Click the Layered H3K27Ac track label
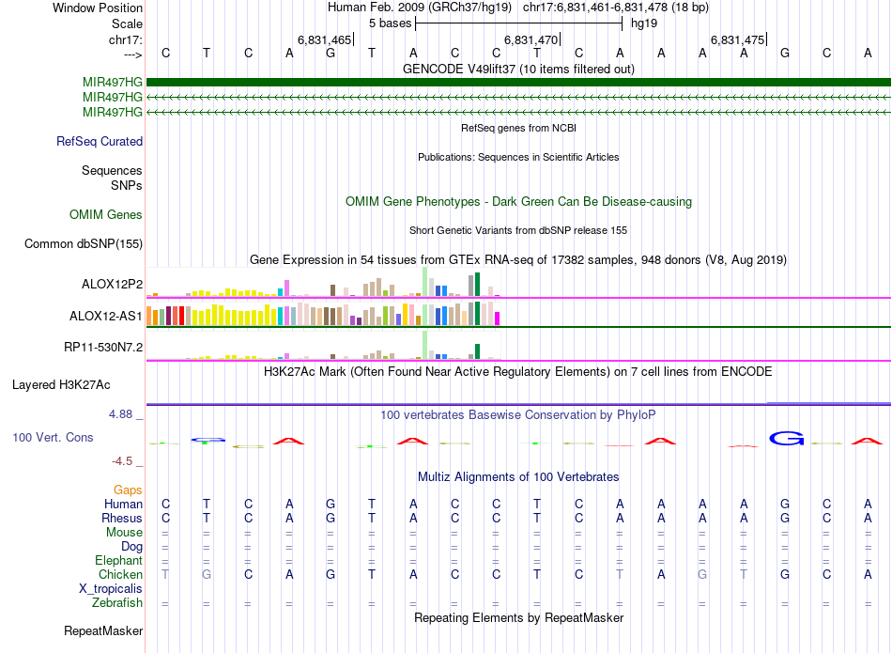This screenshot has width=892, height=653. click(x=61, y=385)
